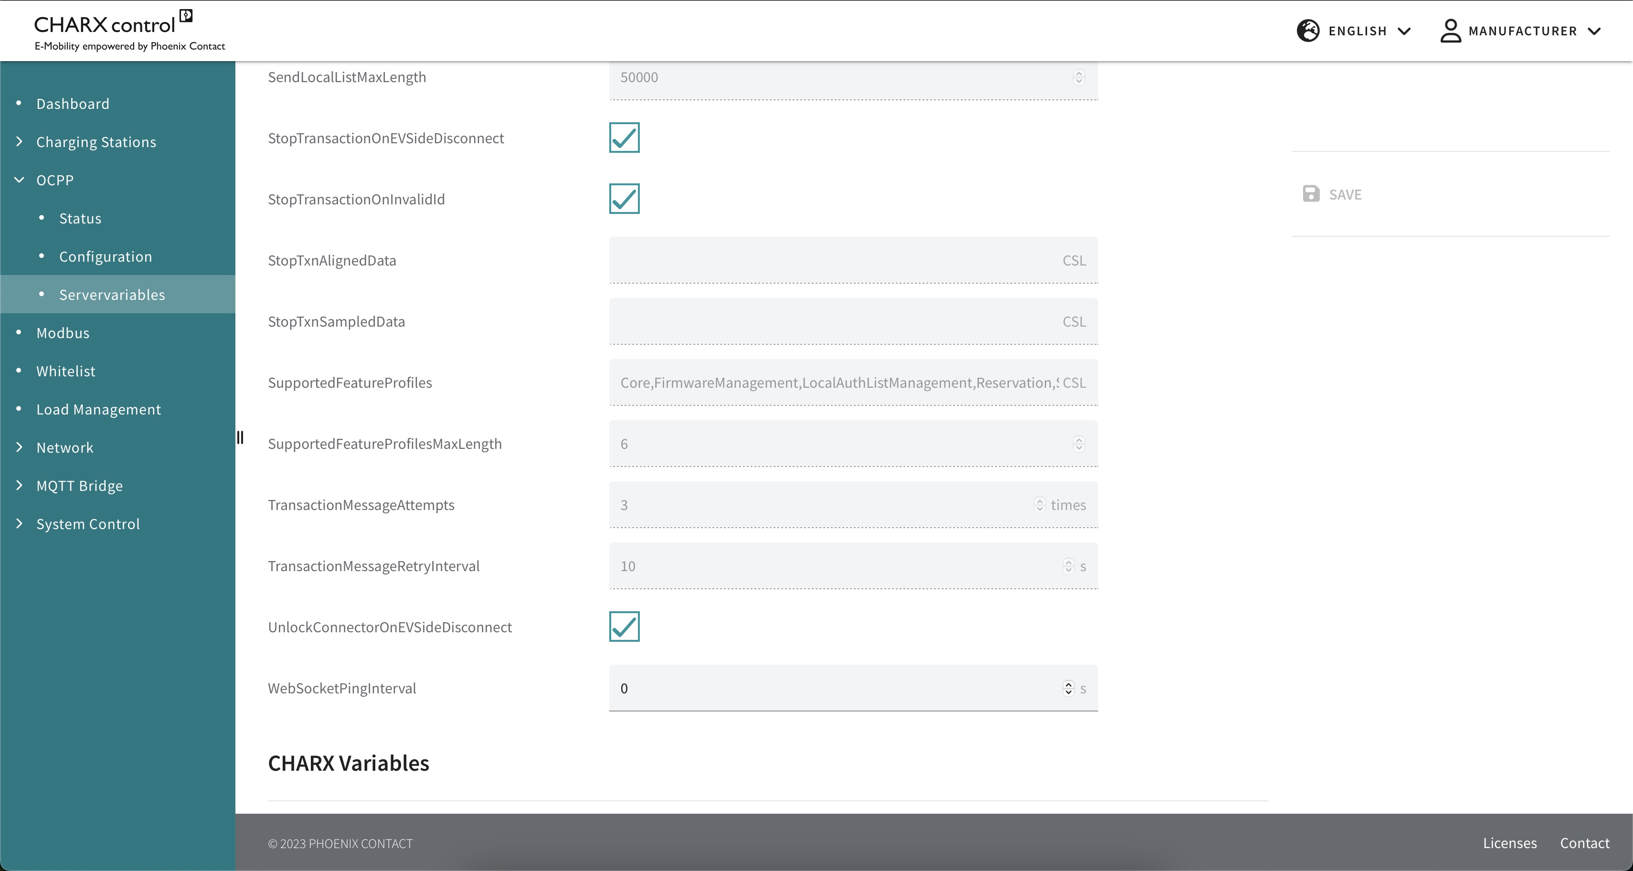Open the Dashboard page
The width and height of the screenshot is (1633, 871).
tap(73, 103)
